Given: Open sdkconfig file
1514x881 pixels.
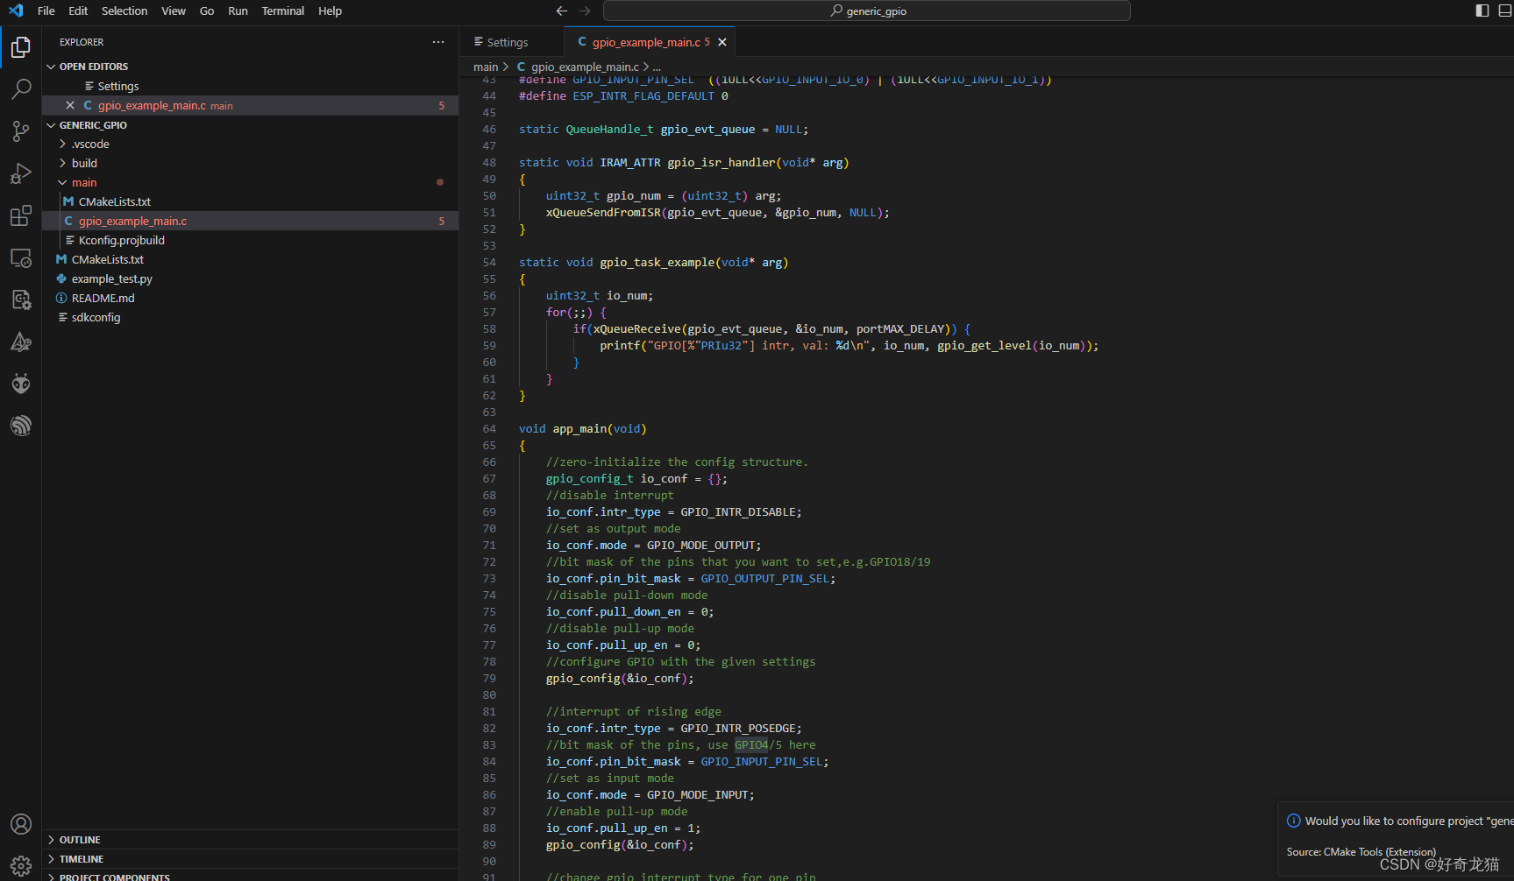Looking at the screenshot, I should (250, 317).
